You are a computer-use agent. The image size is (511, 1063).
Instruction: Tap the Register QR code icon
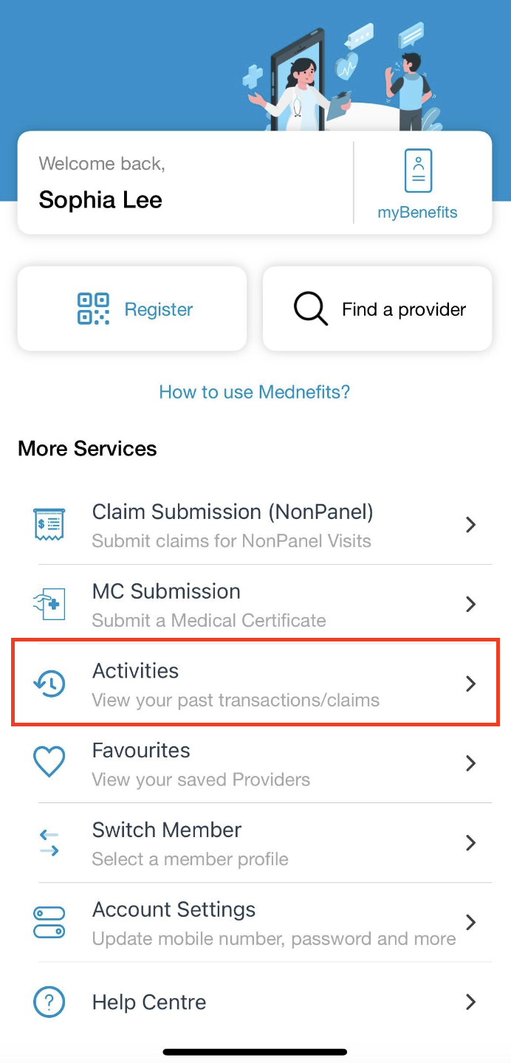coord(93,309)
